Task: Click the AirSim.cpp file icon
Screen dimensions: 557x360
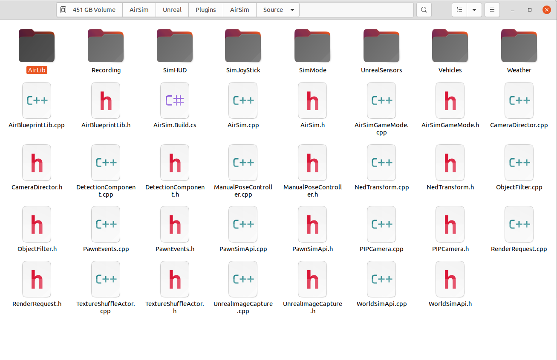Action: click(x=243, y=100)
